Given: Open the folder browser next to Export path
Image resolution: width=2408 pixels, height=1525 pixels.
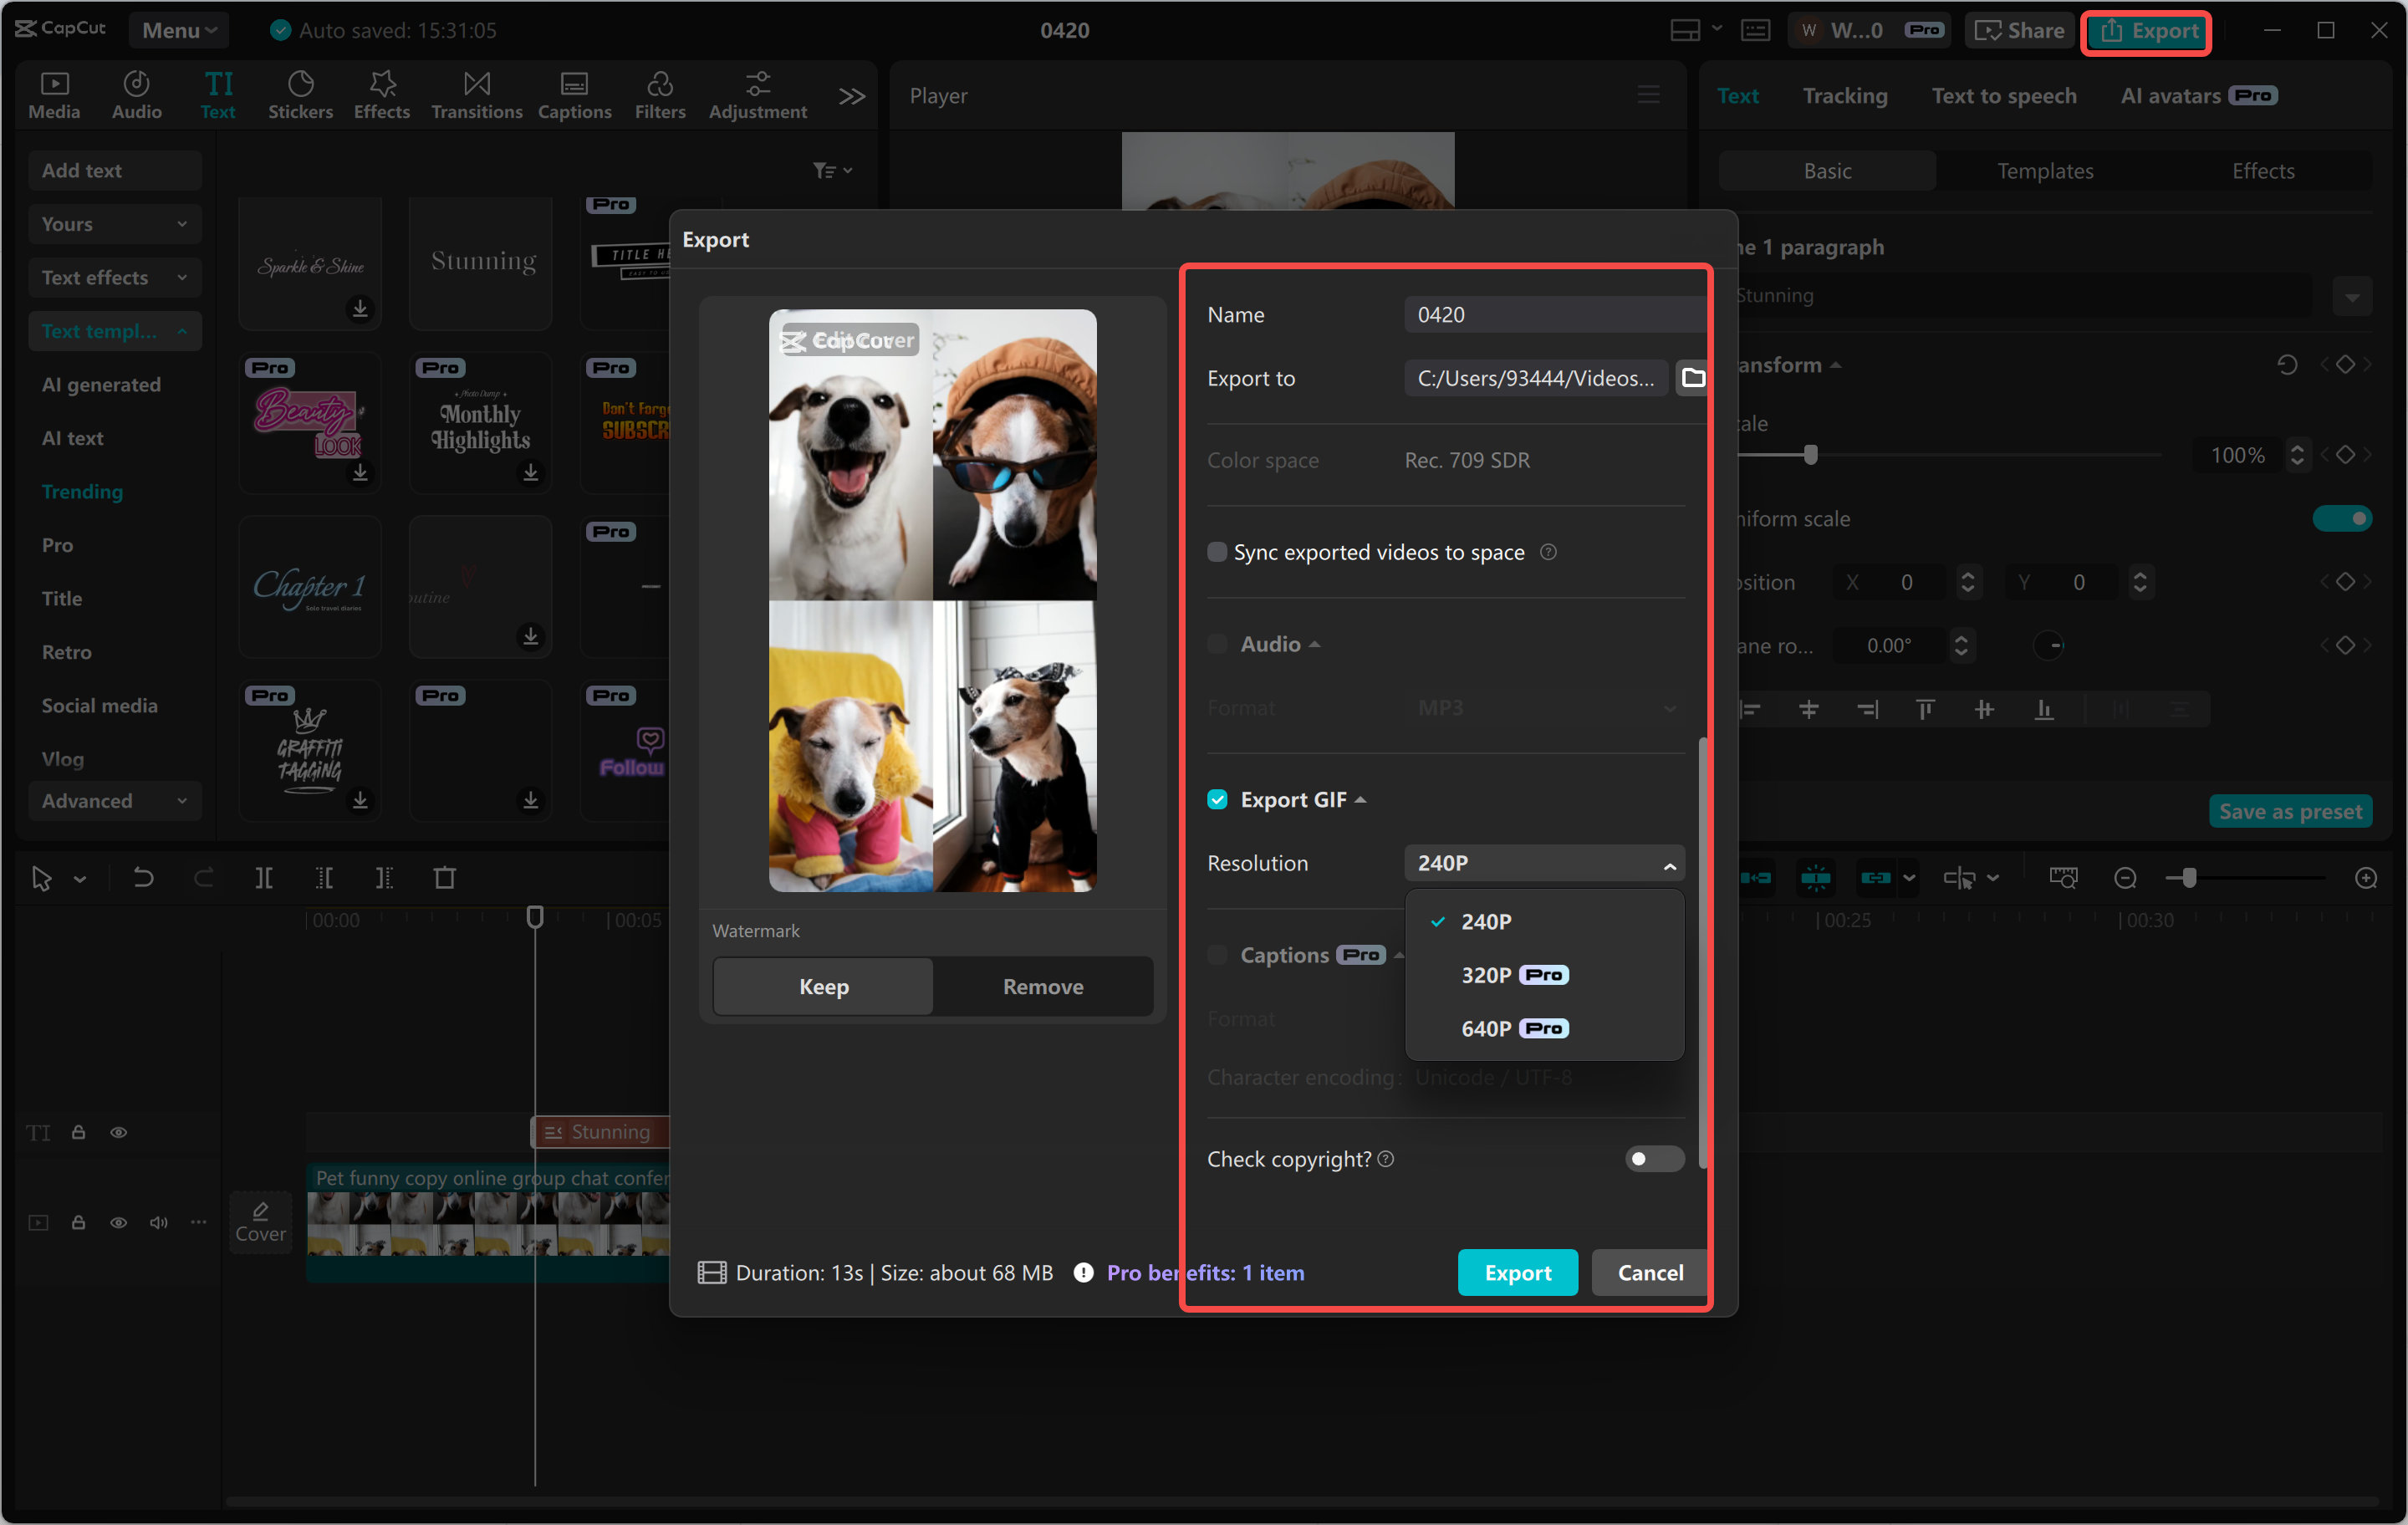Looking at the screenshot, I should [x=1694, y=377].
